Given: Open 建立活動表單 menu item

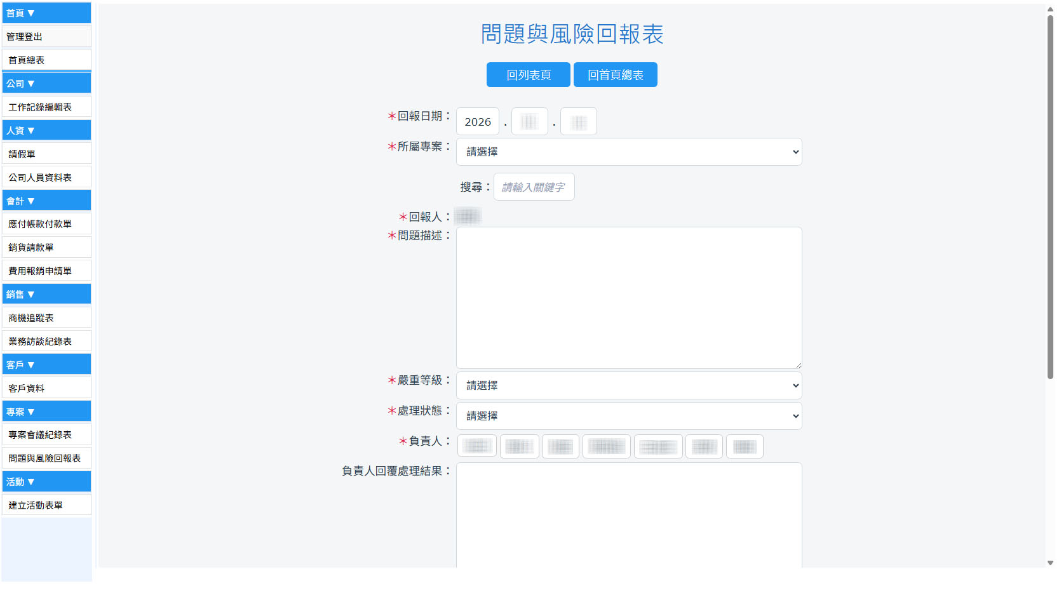Looking at the screenshot, I should (x=46, y=505).
